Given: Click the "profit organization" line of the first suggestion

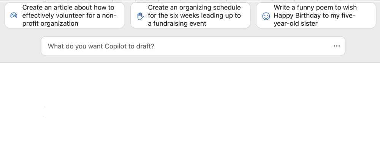Looking at the screenshot, I should (50, 23).
